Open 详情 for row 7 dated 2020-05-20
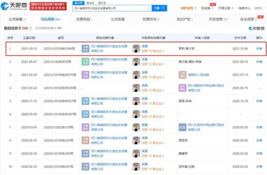The image size is (267, 175). point(259,127)
